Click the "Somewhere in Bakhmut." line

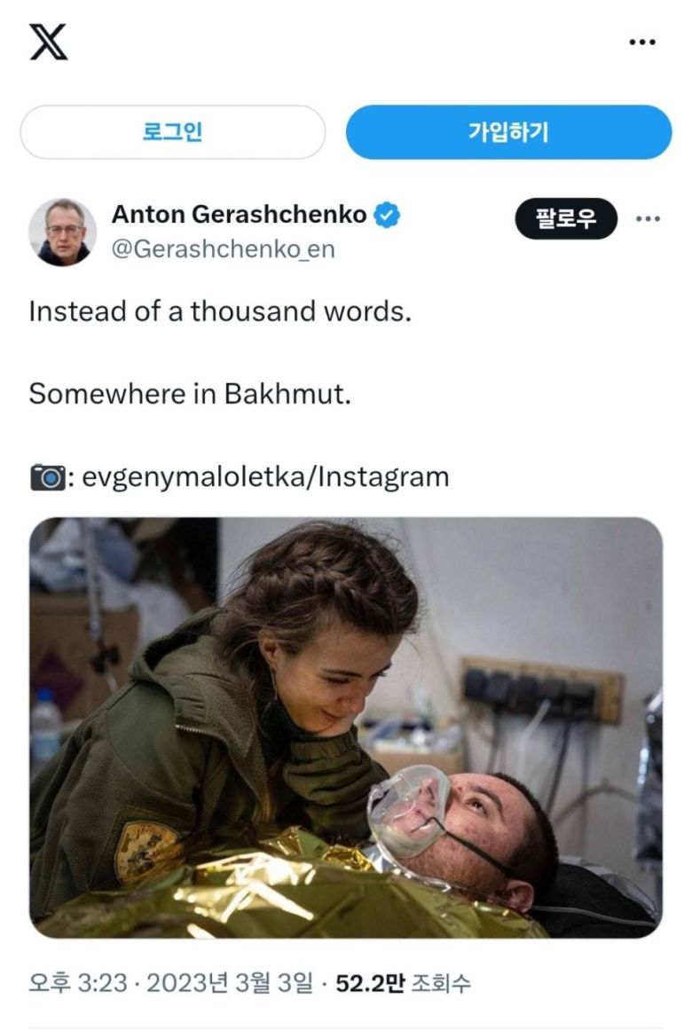pyautogui.click(x=190, y=394)
